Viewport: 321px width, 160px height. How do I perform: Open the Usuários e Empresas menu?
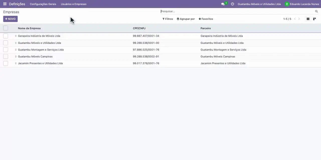pyautogui.click(x=73, y=4)
